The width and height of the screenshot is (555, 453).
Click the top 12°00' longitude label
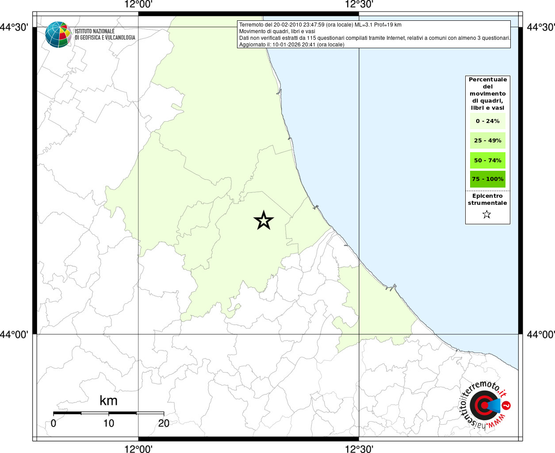[x=138, y=4]
